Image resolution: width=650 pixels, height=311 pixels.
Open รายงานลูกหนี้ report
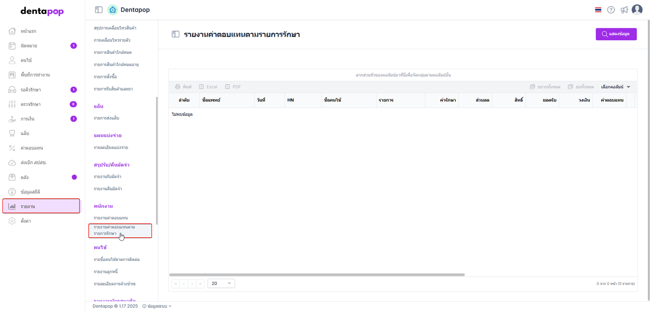click(106, 272)
